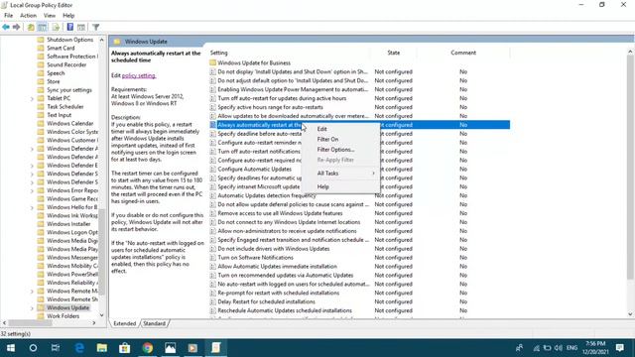This screenshot has width=635, height=357.
Task: Select 'Allow Automatic Updates immediate installation'
Action: click(x=277, y=267)
